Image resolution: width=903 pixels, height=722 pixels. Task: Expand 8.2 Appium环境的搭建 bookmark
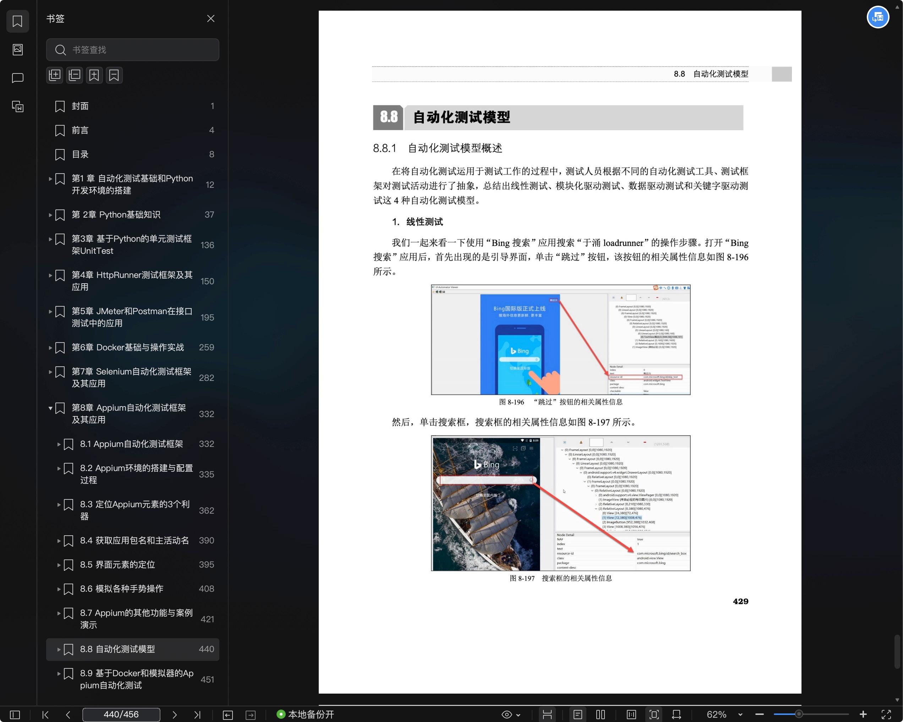(x=59, y=468)
